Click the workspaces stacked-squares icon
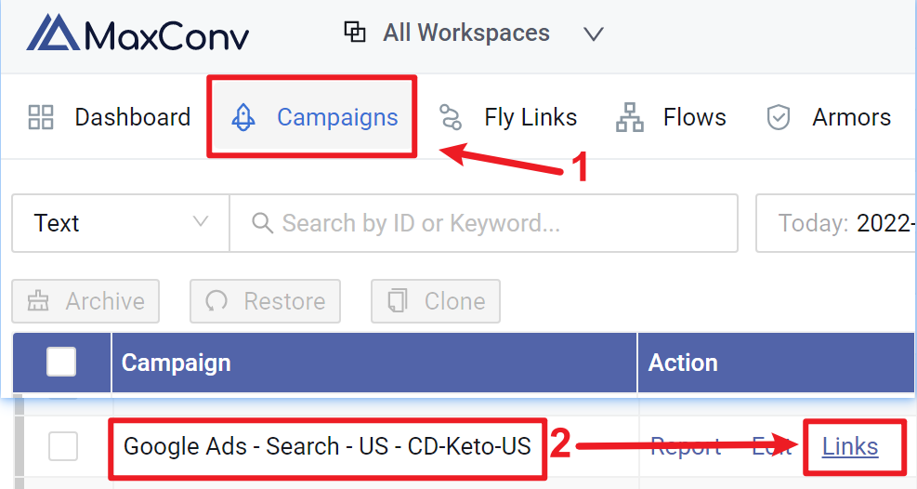This screenshot has width=917, height=489. (x=354, y=33)
